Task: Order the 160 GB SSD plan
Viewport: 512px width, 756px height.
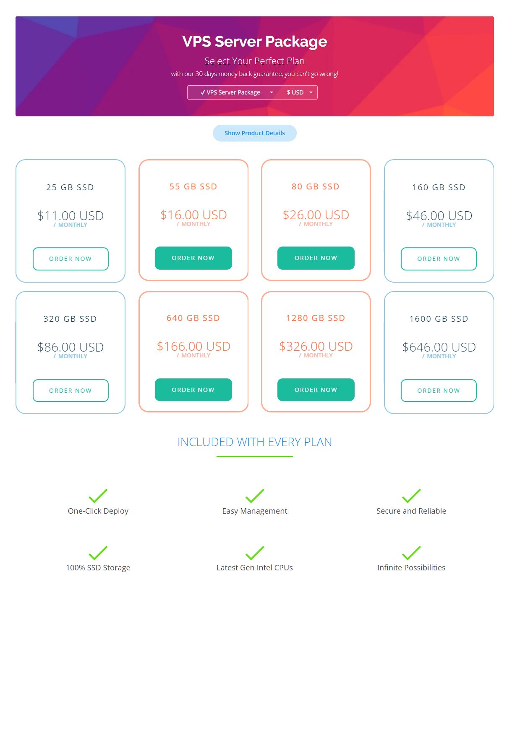Action: click(x=439, y=259)
